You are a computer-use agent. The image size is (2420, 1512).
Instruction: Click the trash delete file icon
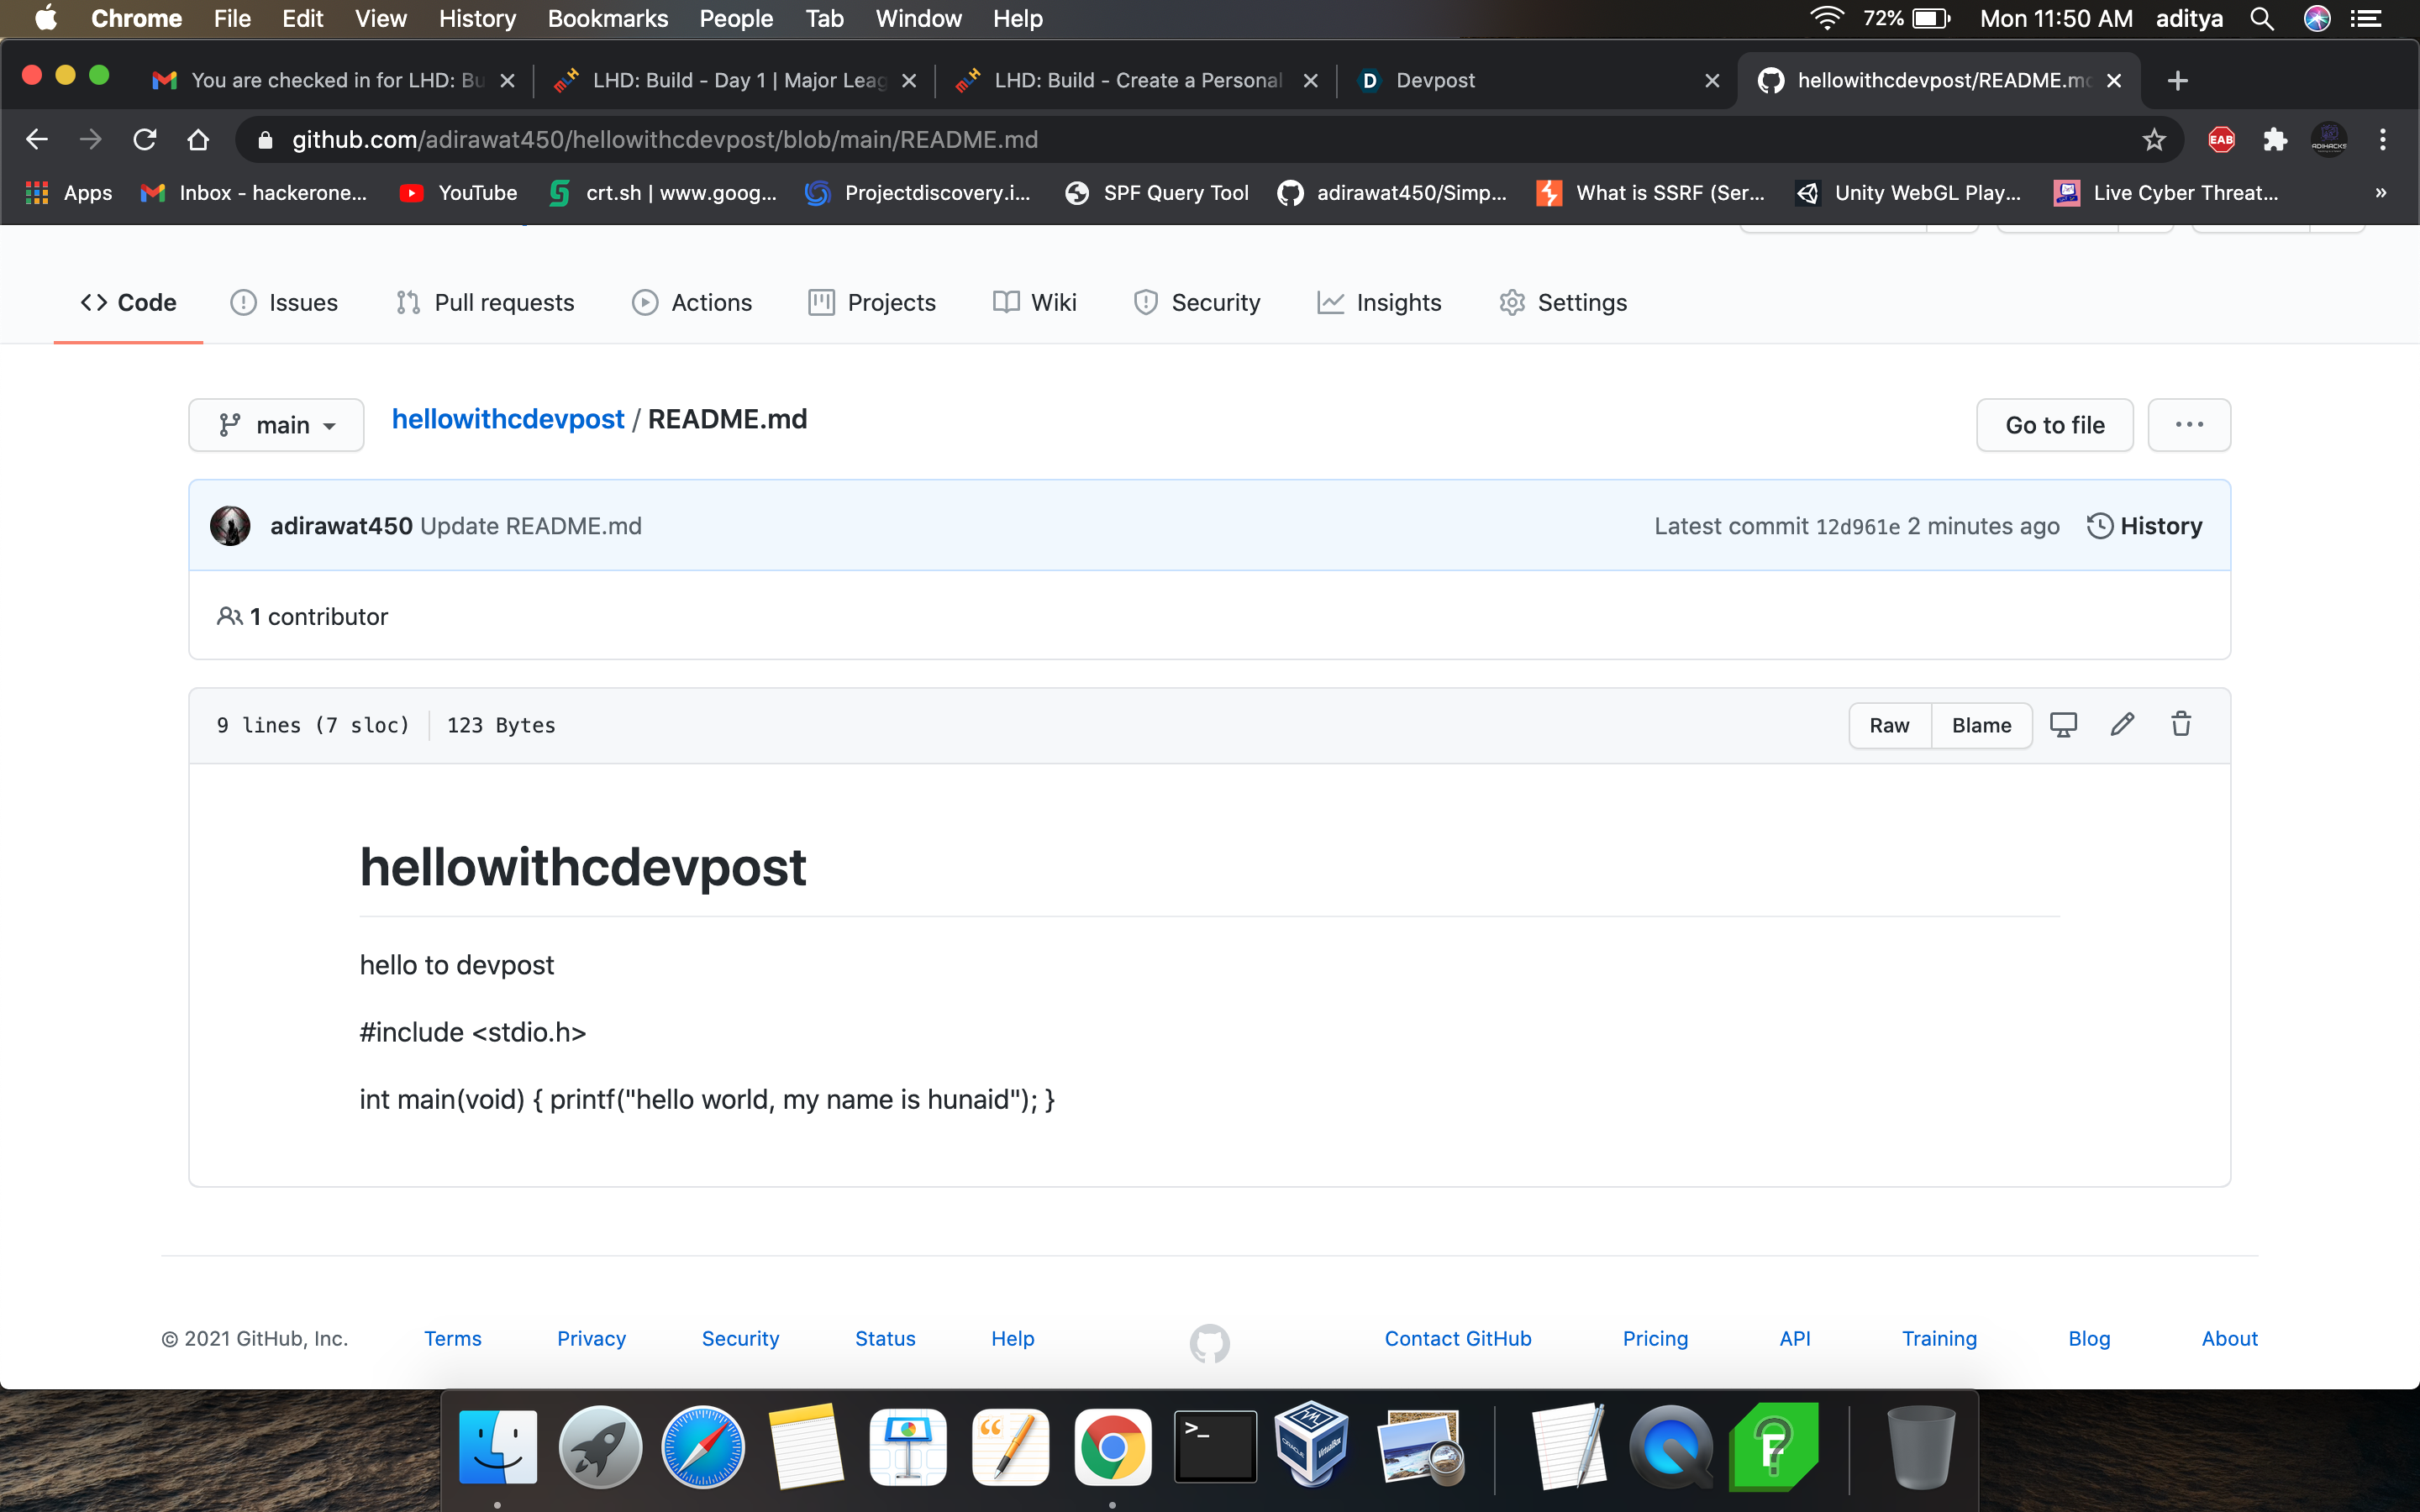2181,724
